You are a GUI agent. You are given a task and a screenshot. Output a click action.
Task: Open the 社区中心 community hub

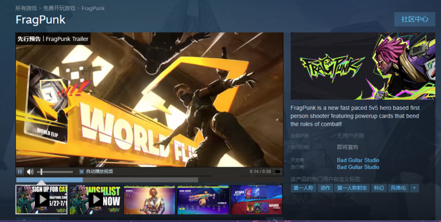(x=415, y=19)
